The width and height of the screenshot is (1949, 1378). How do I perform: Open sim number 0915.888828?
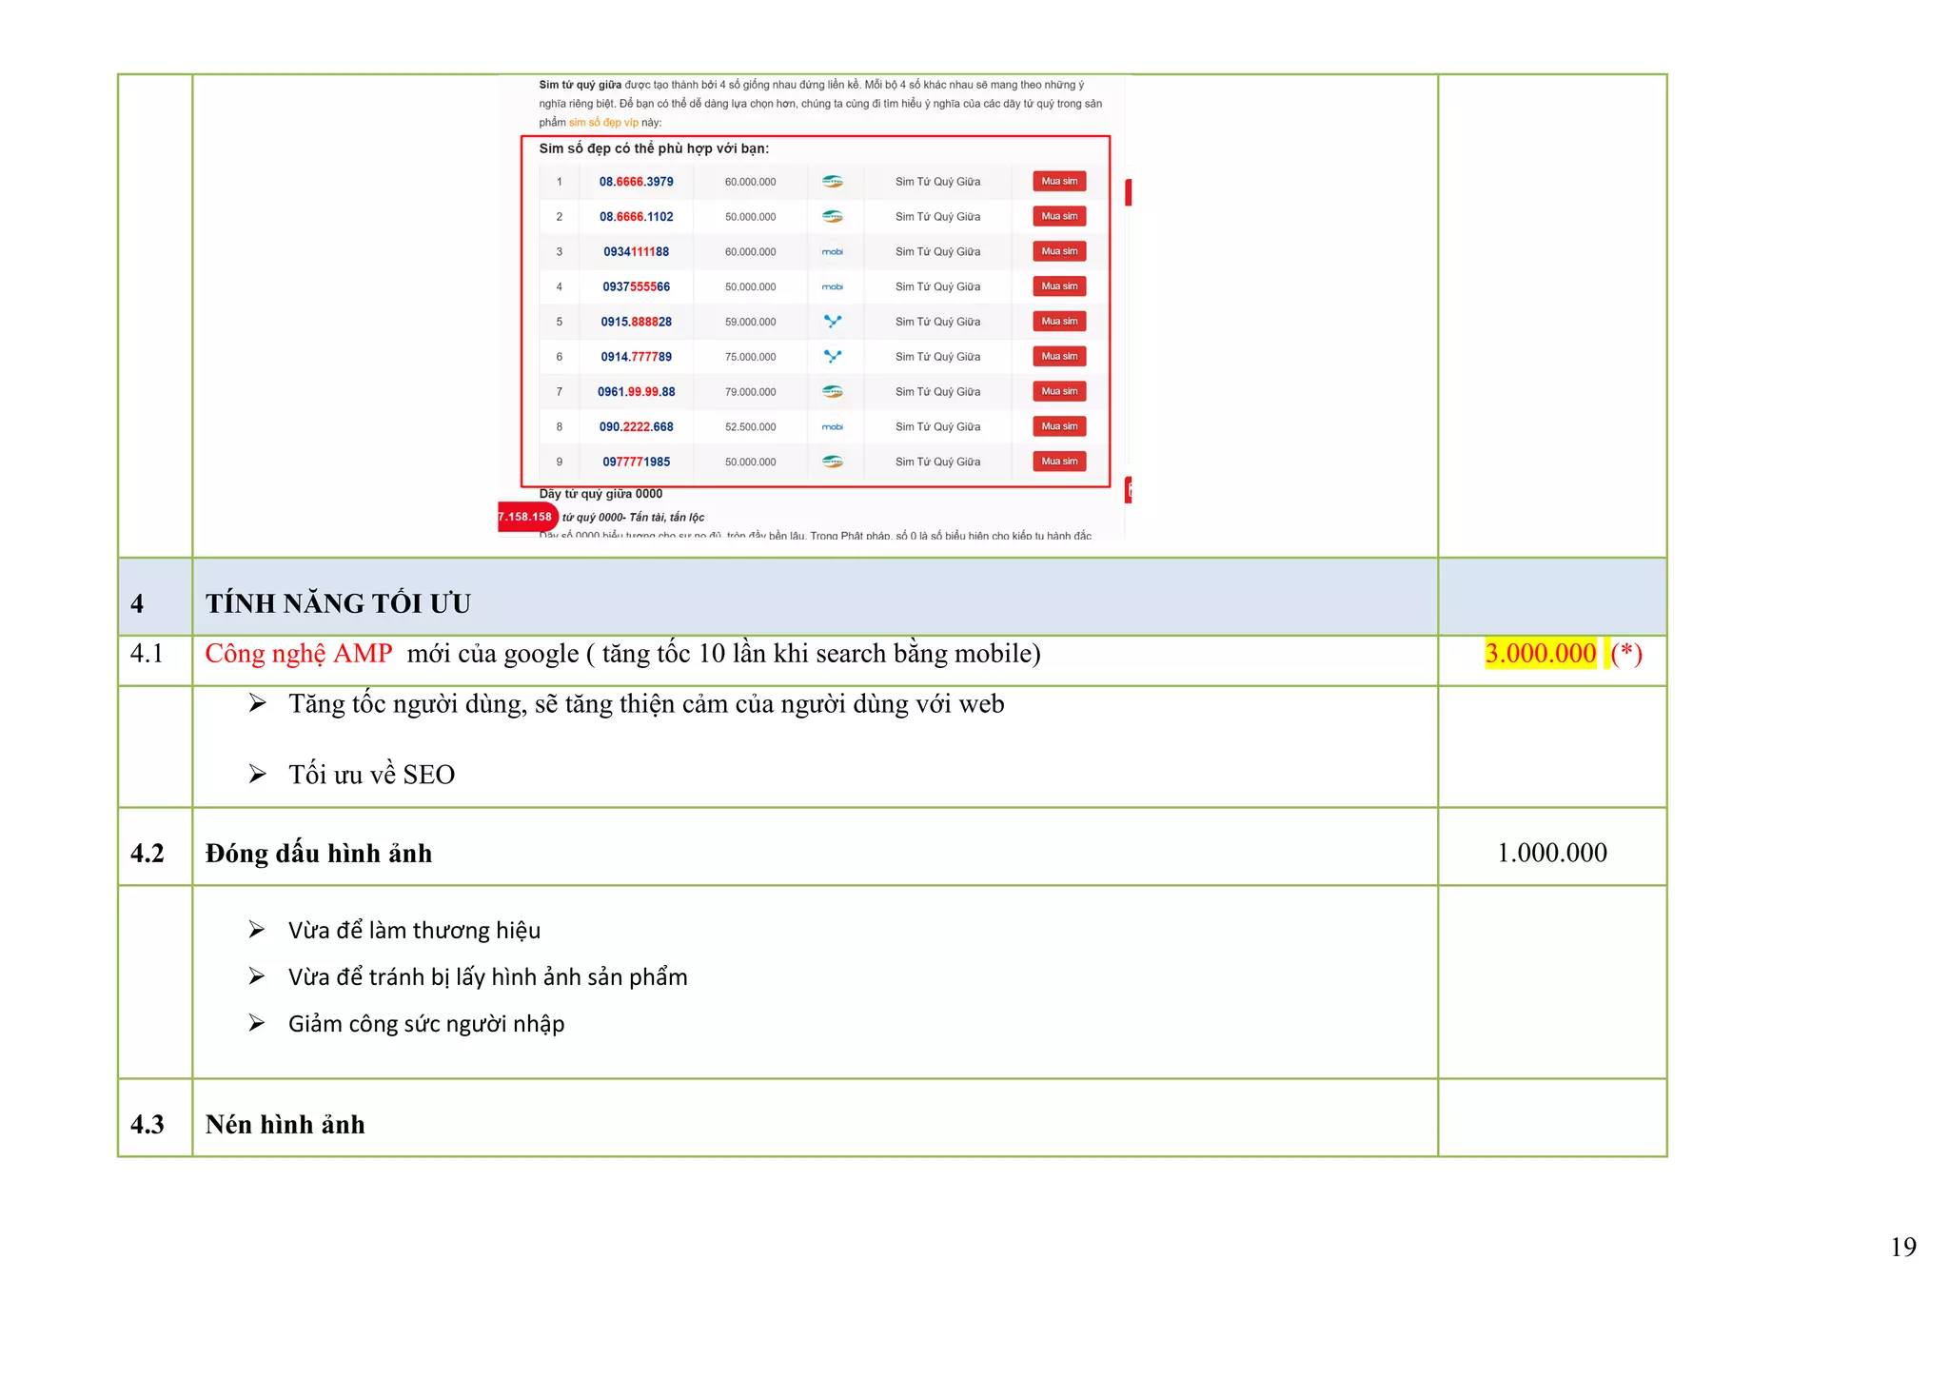[x=637, y=322]
